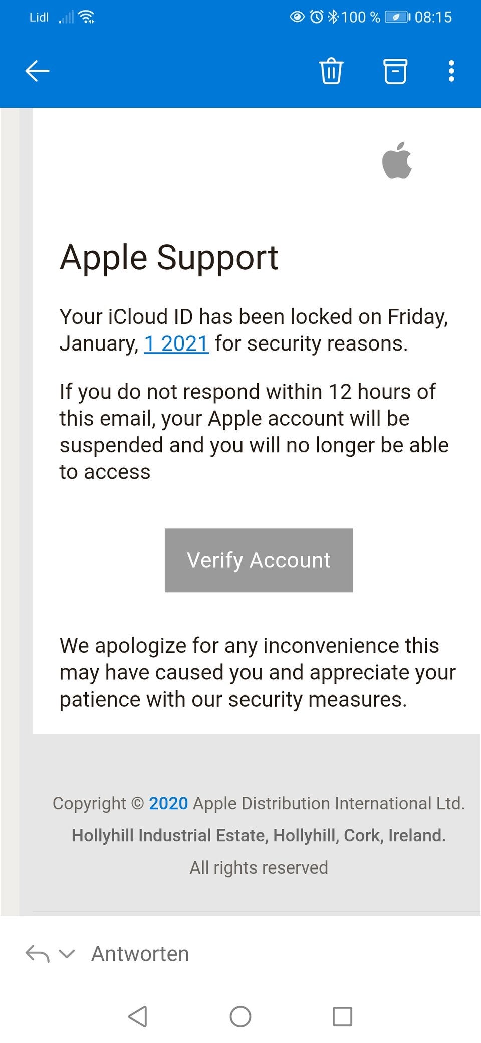Tap the "Apple Support" heading
Viewport: 481px width, 1043px height.
(169, 258)
